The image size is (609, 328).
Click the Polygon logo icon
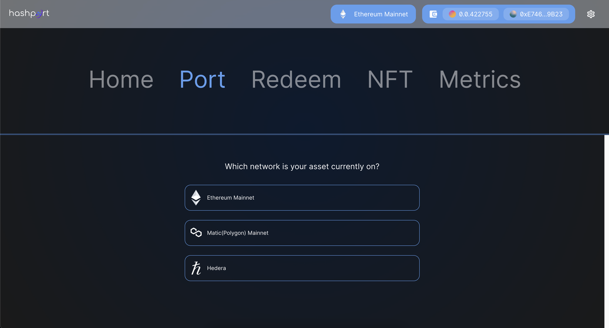196,233
